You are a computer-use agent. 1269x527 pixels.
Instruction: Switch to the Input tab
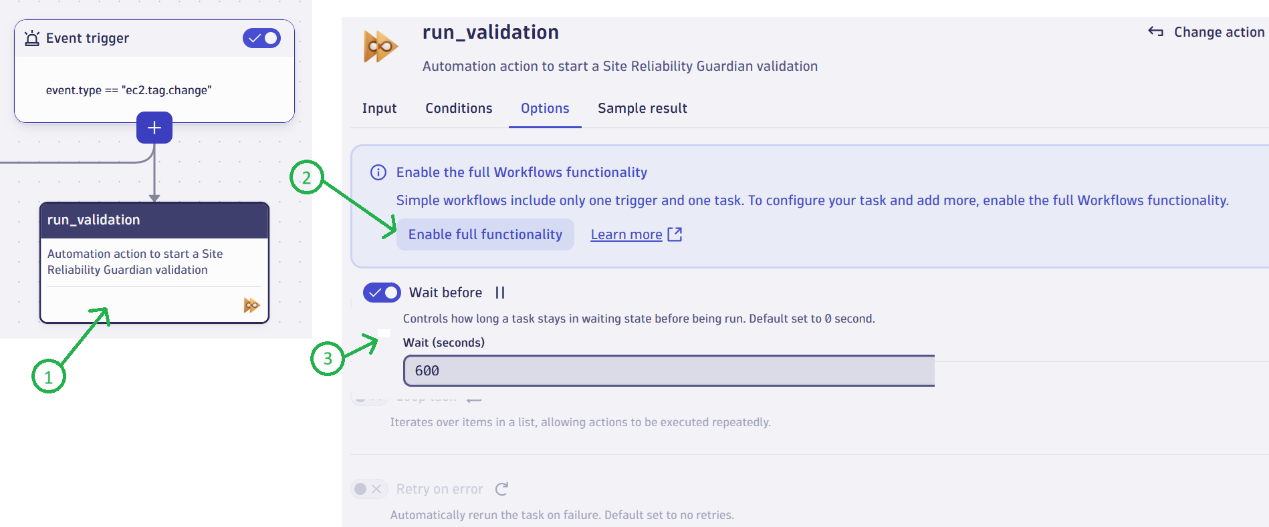[379, 108]
